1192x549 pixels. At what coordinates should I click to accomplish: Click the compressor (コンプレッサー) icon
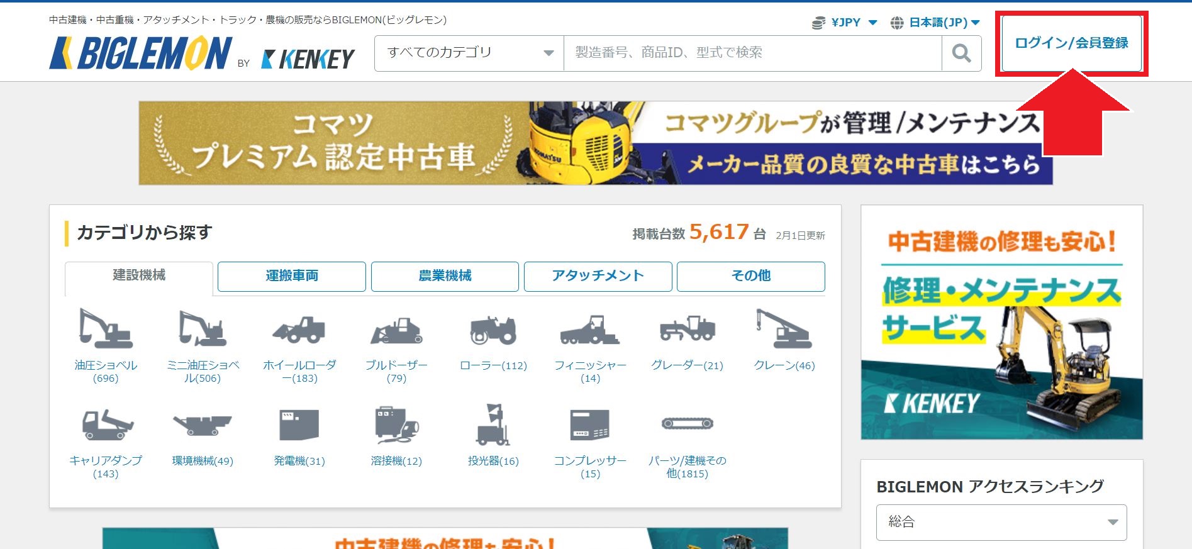click(590, 424)
